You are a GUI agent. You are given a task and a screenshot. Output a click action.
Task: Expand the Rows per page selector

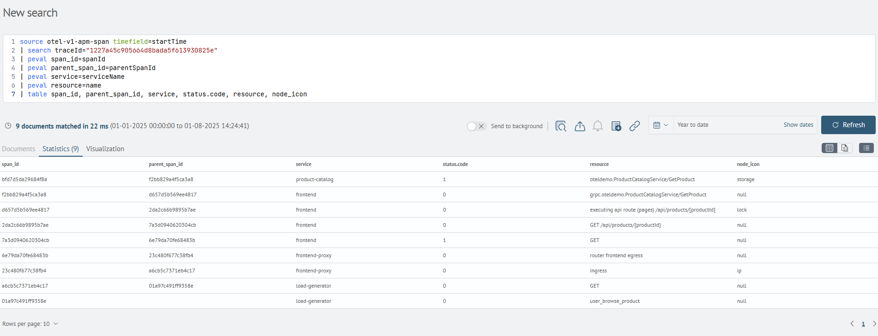point(30,324)
